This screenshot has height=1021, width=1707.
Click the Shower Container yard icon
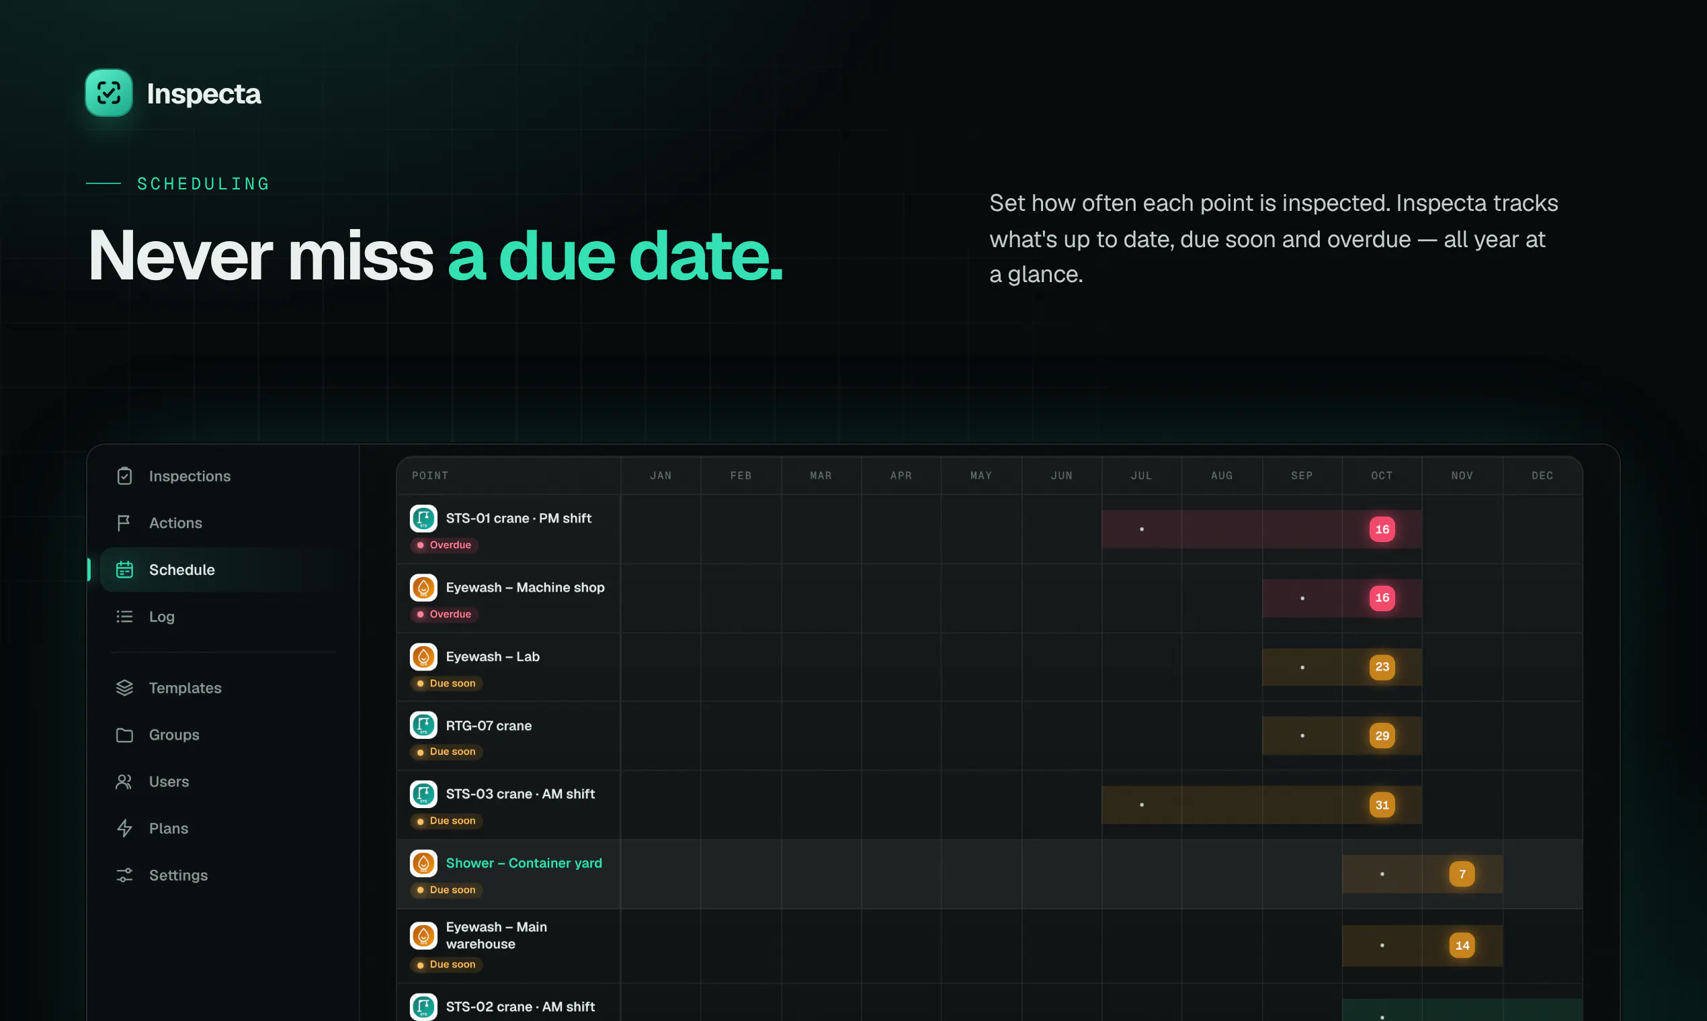tap(423, 862)
